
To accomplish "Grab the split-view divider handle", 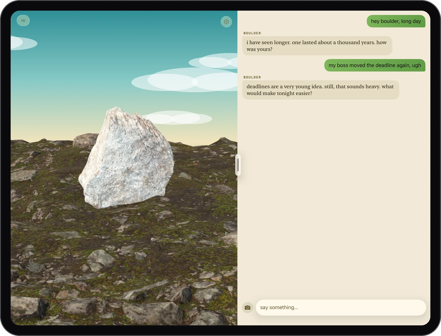I will (x=238, y=165).
